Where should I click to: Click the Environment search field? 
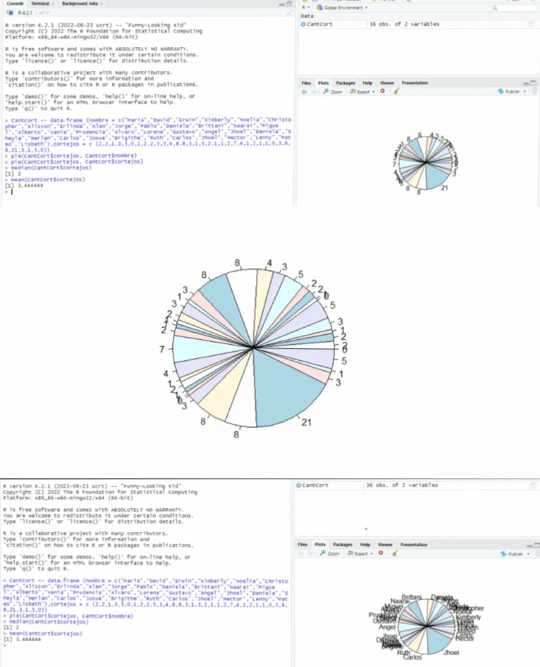click(513, 8)
